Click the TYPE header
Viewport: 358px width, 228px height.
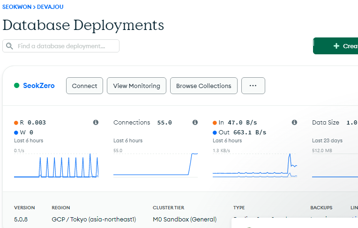[x=239, y=208]
